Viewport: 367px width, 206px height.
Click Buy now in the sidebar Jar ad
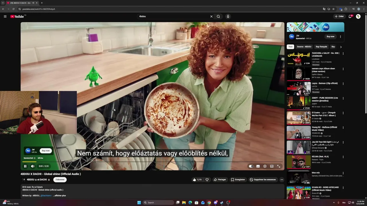pyautogui.click(x=330, y=37)
